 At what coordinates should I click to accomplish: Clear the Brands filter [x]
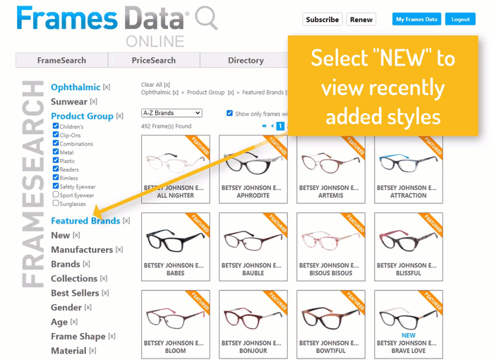pyautogui.click(x=86, y=264)
